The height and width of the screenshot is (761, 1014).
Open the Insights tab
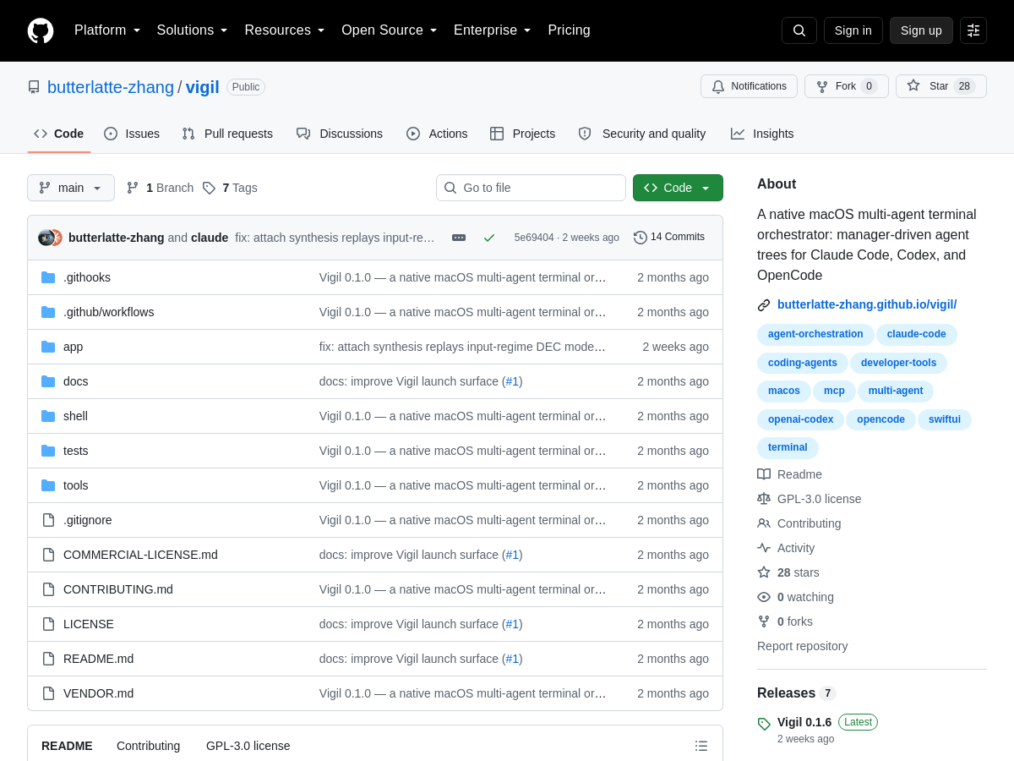click(762, 134)
